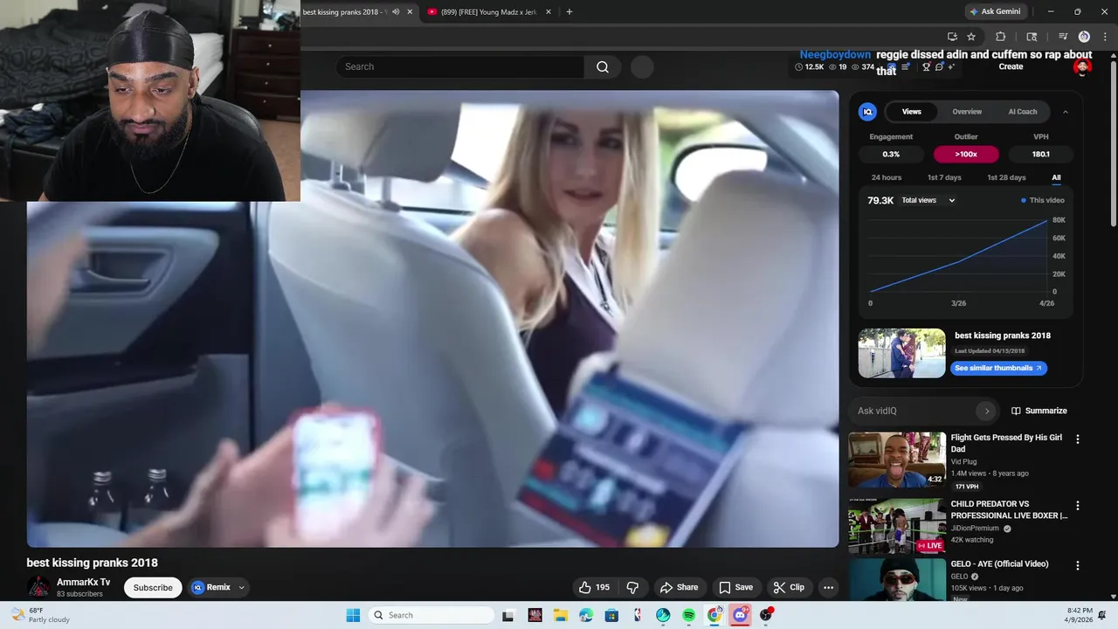
Task: Click the YouTube search magnifier button
Action: [x=603, y=66]
